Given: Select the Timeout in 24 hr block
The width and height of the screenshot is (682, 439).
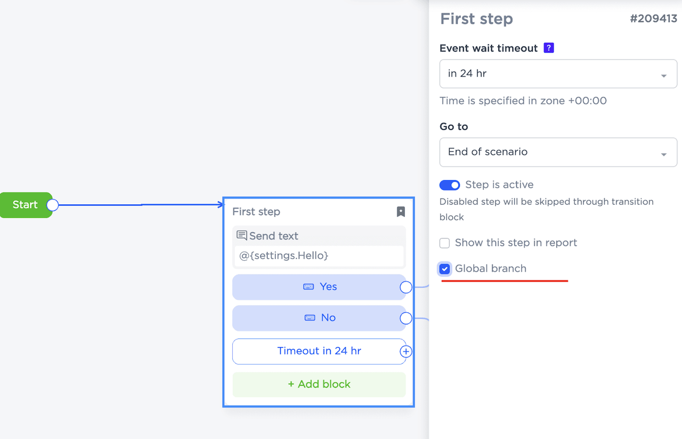Looking at the screenshot, I should pyautogui.click(x=319, y=351).
